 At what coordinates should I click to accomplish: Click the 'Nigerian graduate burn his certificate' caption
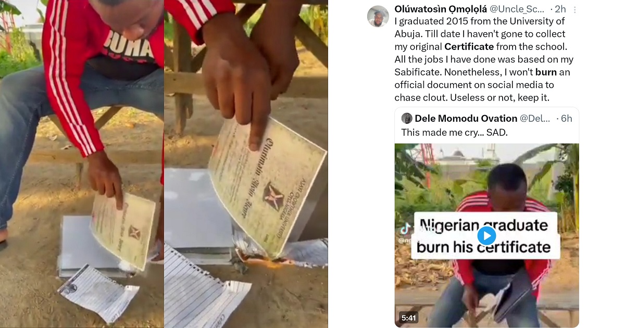pyautogui.click(x=484, y=235)
